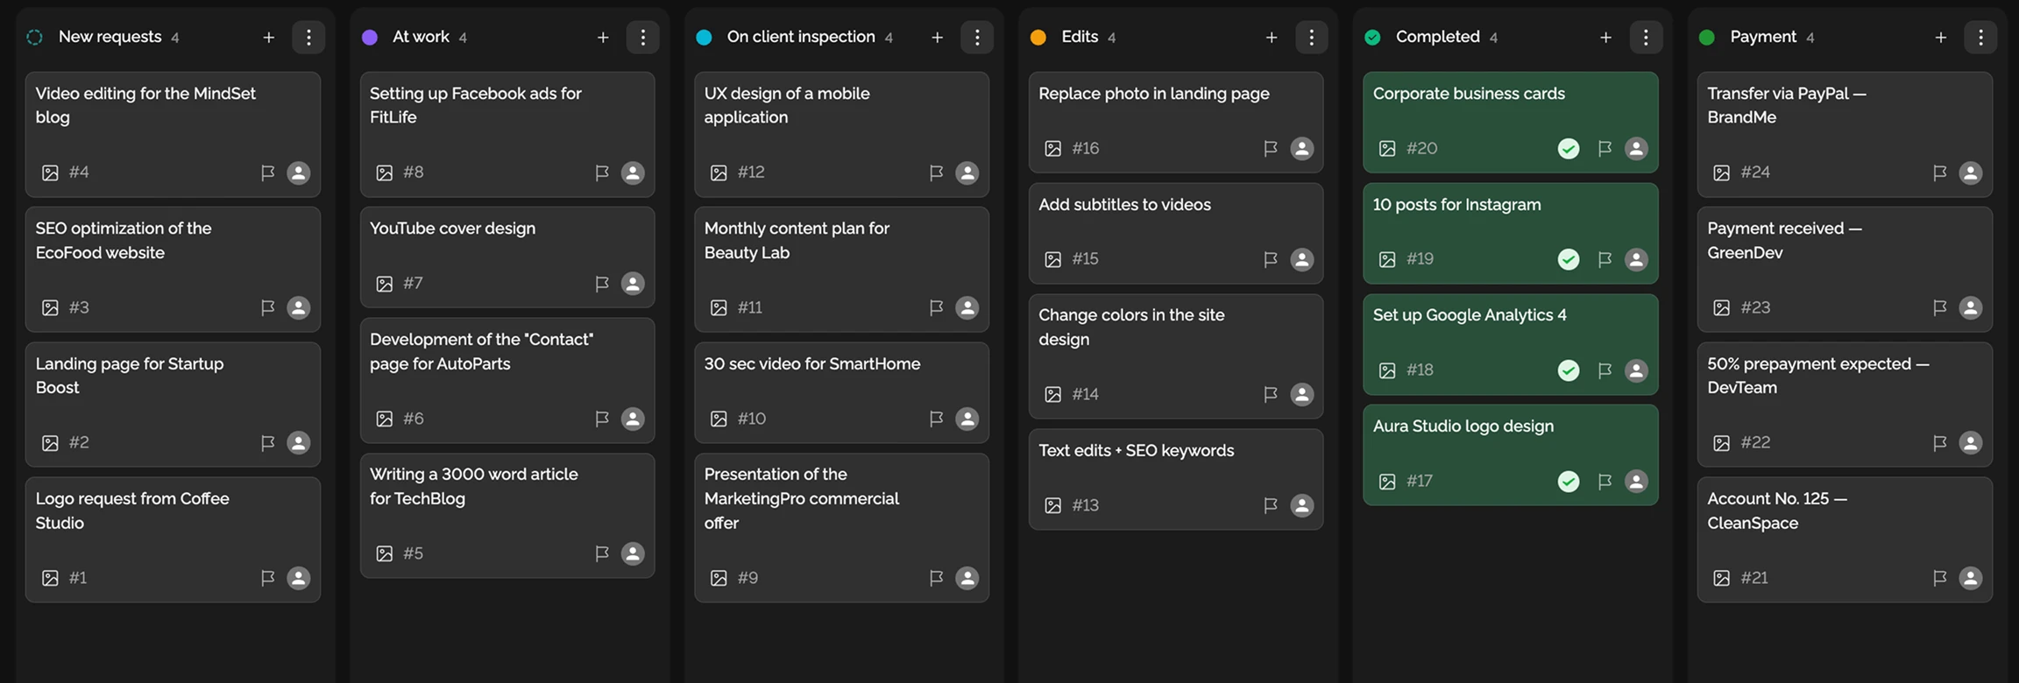Add a card to New requests column

tap(268, 38)
